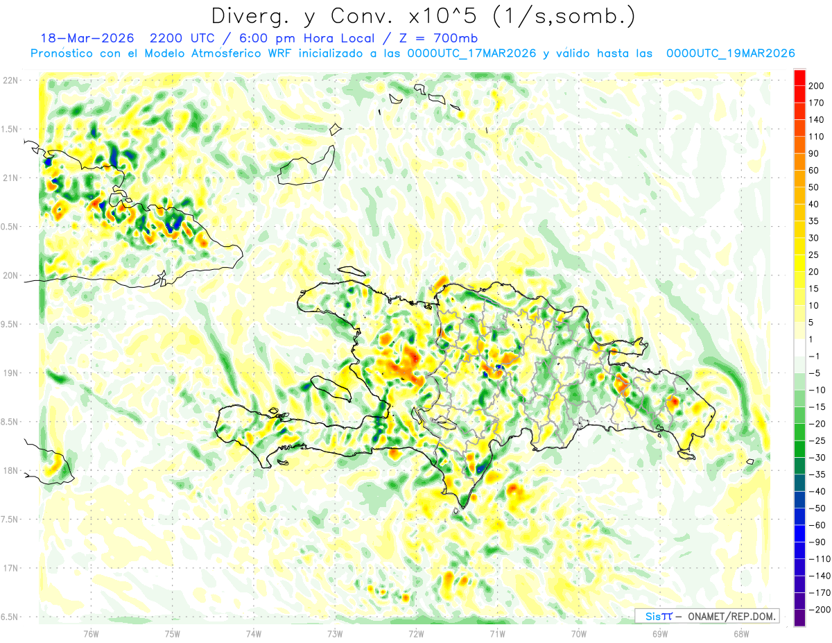Click the 19N latitude axis label
Viewport: 832px width, 643px height.
12,372
